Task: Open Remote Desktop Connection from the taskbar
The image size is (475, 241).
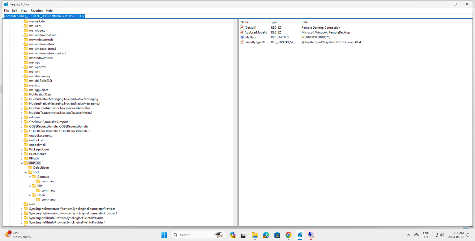Action: [x=311, y=235]
